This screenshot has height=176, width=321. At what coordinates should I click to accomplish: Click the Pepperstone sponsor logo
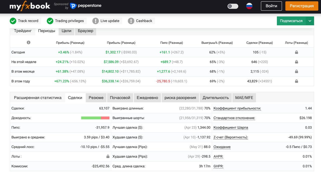click(86, 6)
